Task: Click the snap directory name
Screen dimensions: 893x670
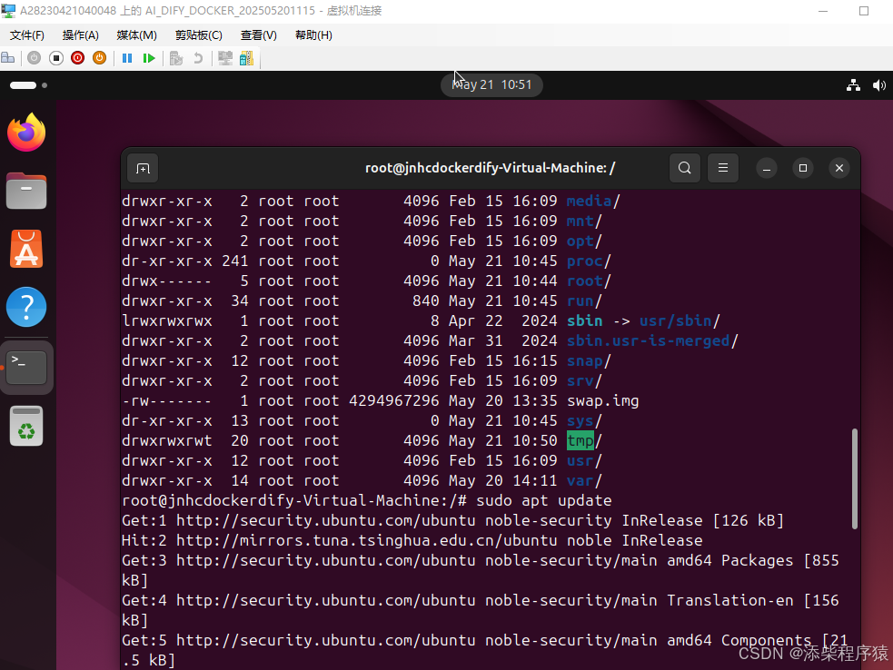Action: (584, 361)
